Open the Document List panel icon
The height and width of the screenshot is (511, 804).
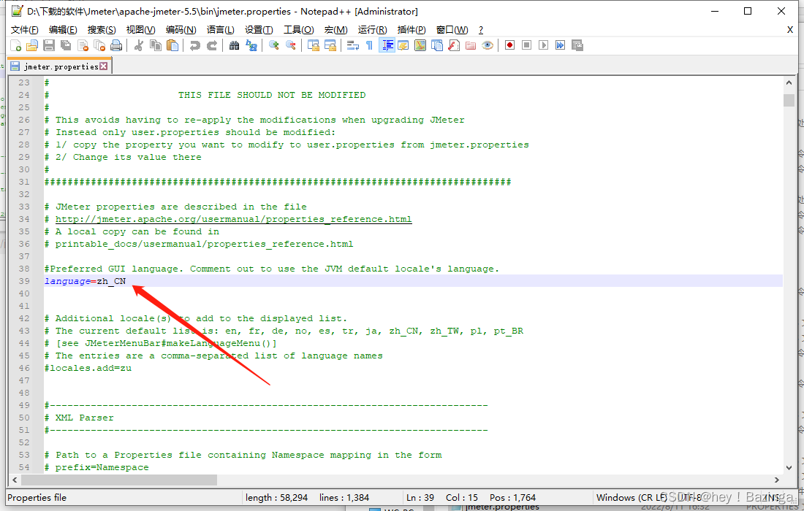click(x=437, y=45)
